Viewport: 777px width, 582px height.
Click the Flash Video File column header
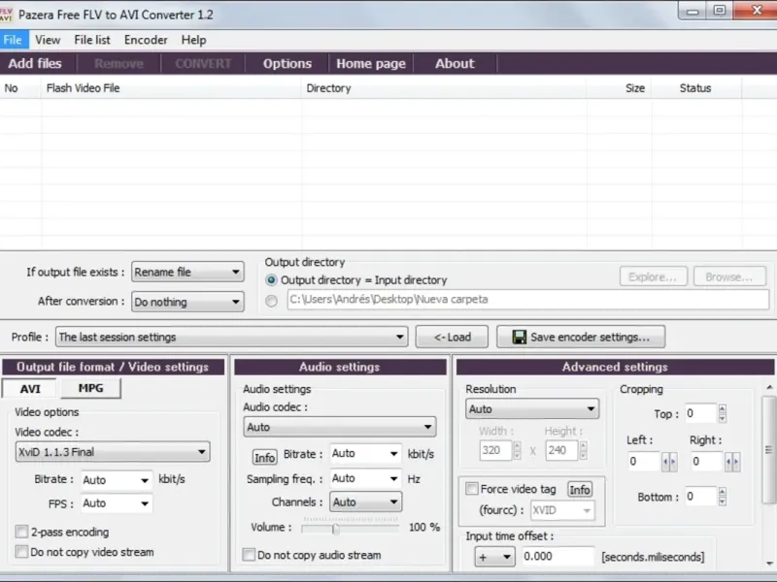point(171,88)
